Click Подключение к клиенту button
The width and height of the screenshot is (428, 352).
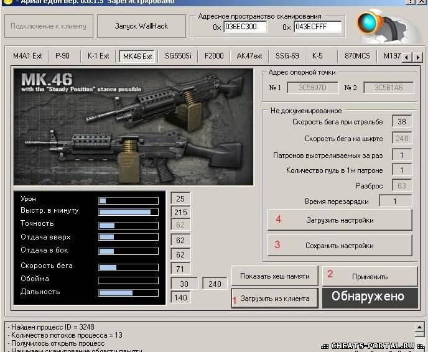pos(49,26)
